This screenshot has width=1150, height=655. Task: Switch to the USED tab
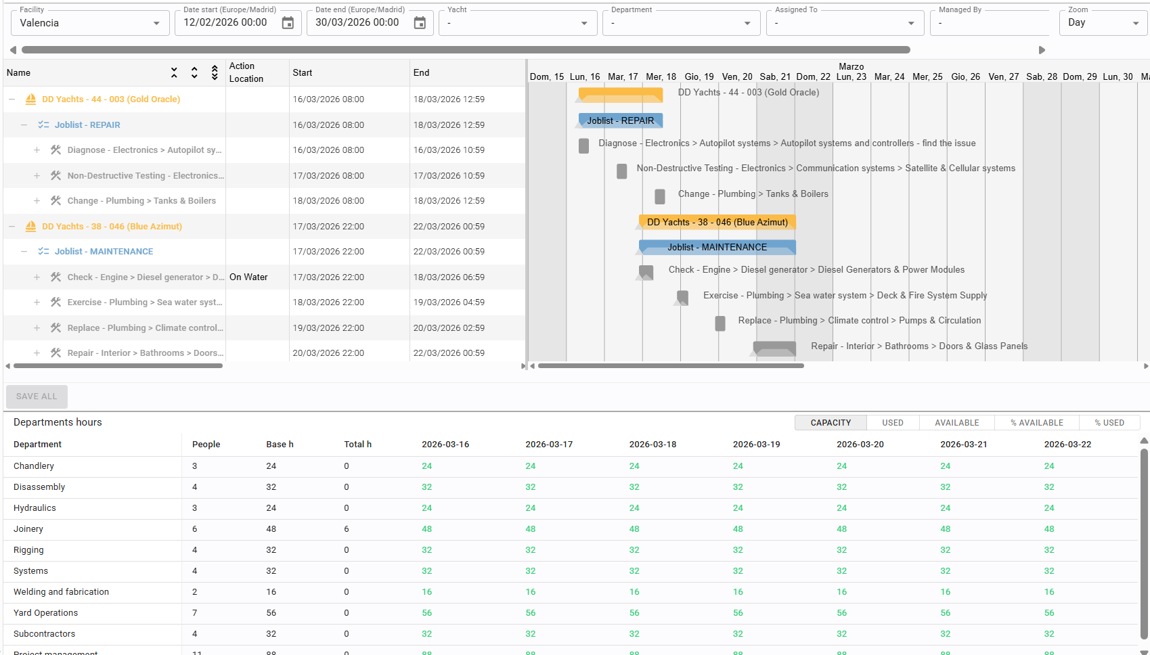tap(892, 423)
